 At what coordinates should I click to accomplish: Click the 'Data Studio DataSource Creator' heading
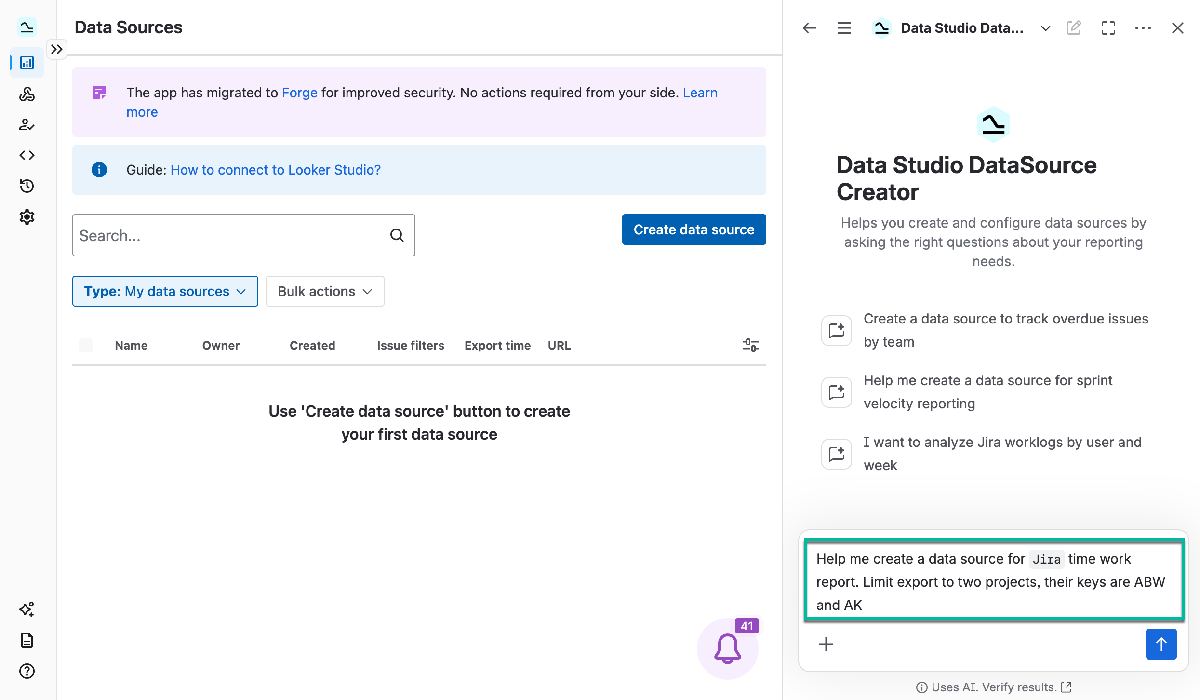tap(967, 178)
